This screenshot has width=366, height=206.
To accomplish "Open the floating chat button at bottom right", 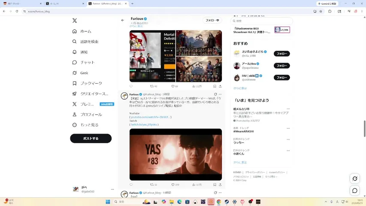I will [355, 191].
